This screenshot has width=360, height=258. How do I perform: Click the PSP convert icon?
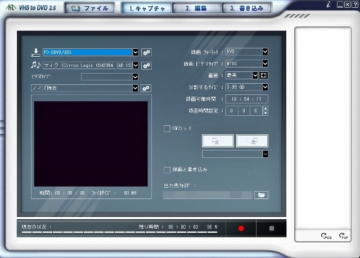[344, 236]
